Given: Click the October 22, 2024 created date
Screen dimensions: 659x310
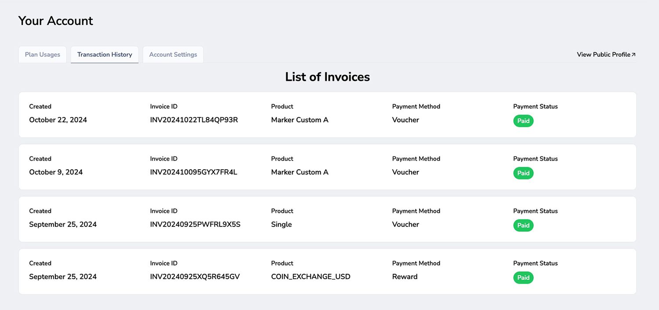Looking at the screenshot, I should (x=58, y=120).
